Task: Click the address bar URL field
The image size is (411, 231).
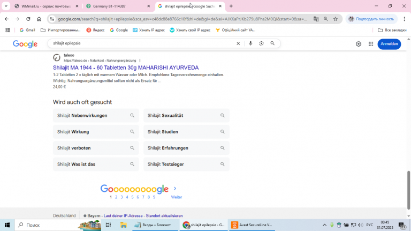Action: [182, 19]
